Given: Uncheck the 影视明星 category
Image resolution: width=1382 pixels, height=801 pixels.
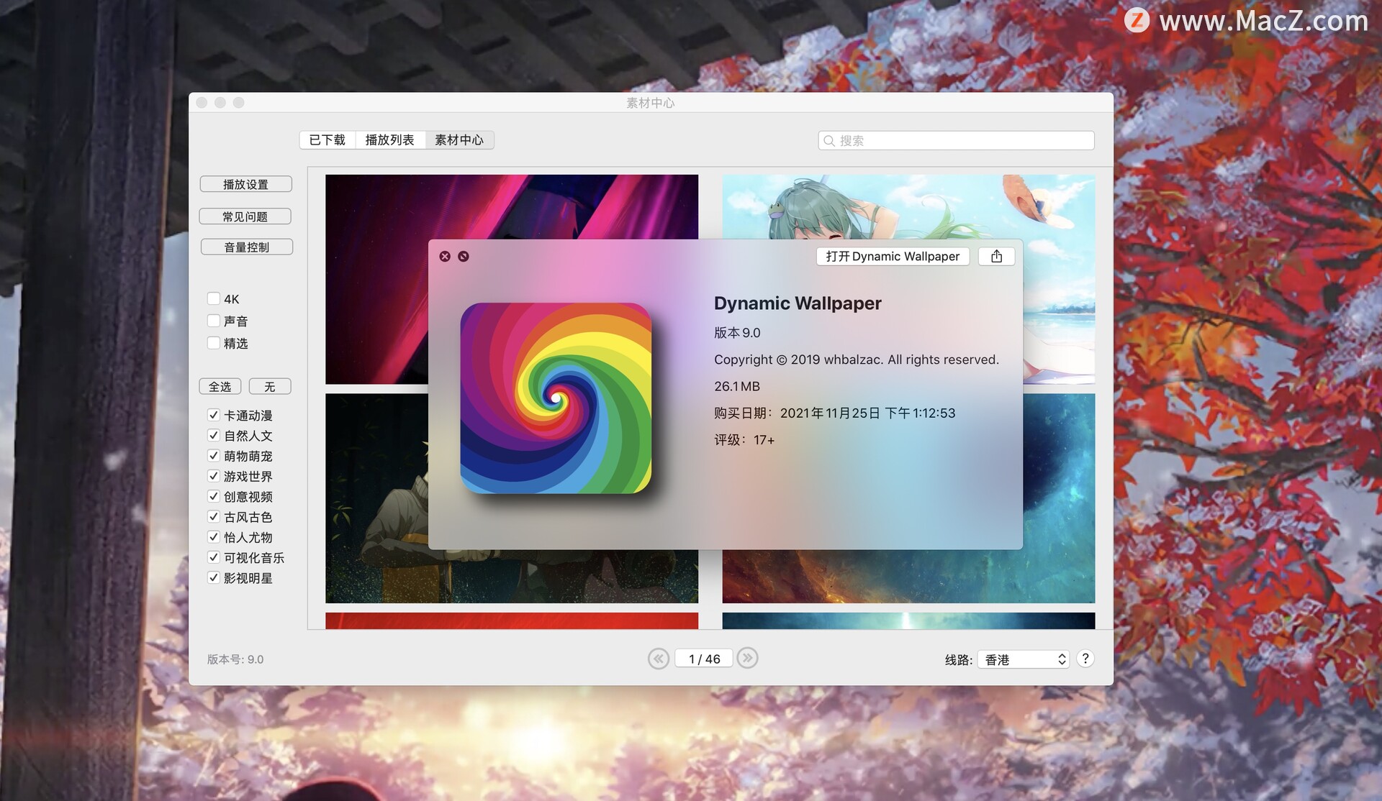Looking at the screenshot, I should coord(214,577).
